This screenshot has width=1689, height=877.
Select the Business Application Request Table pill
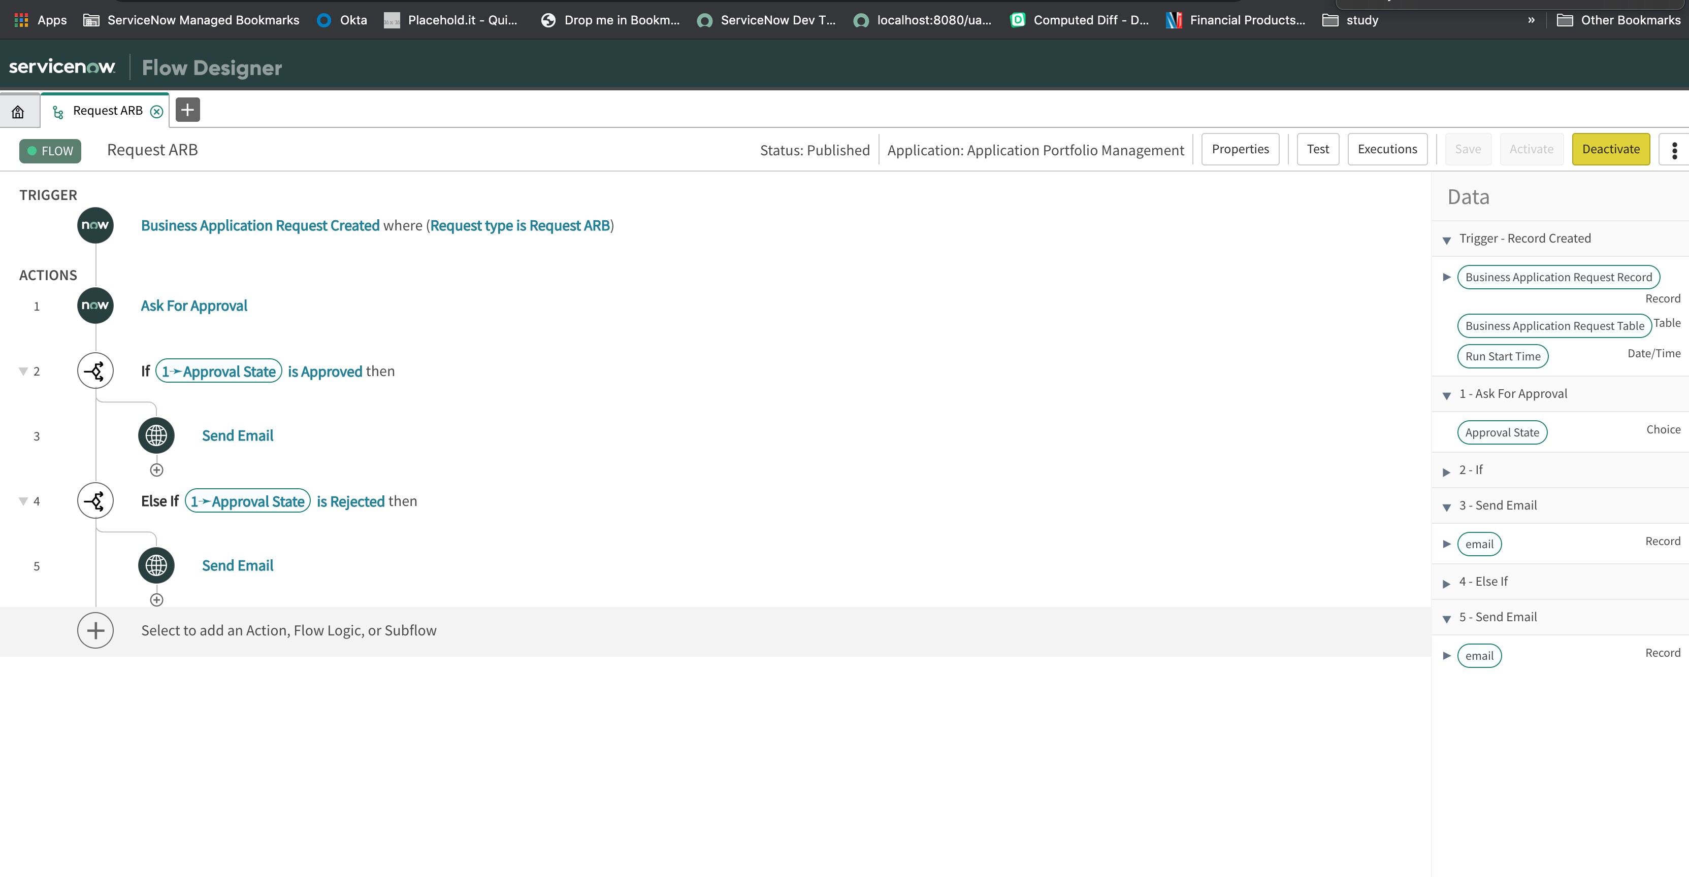pyautogui.click(x=1554, y=326)
